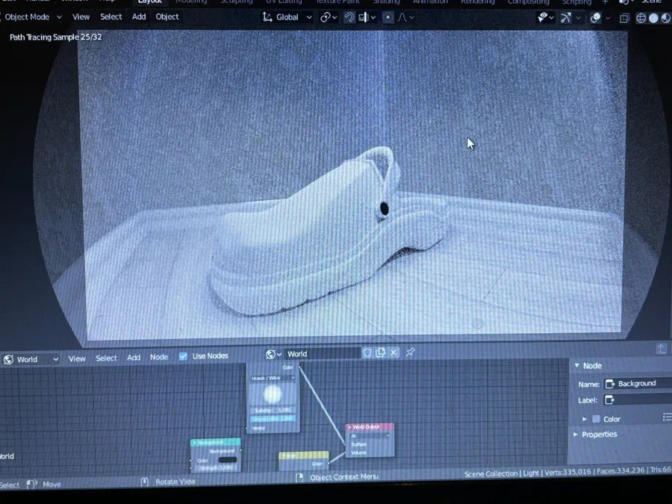Switch to the Sculpting workspace tab
This screenshot has height=504, width=672.
coord(237,1)
